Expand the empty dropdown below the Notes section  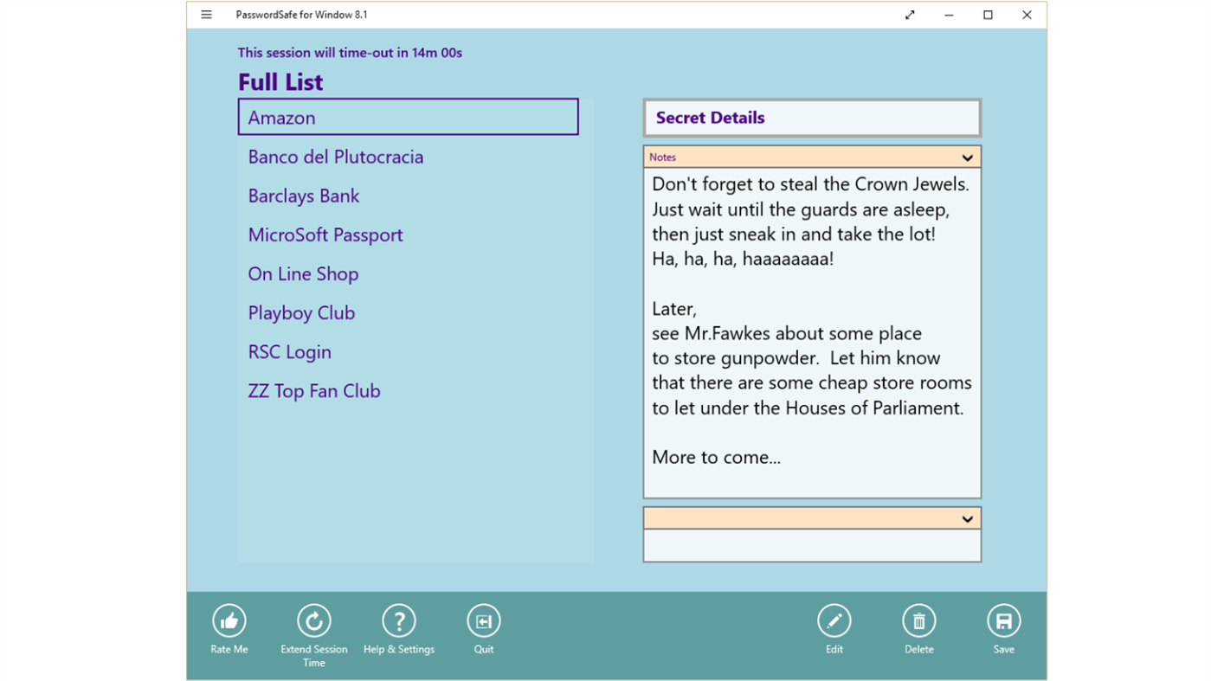[967, 518]
